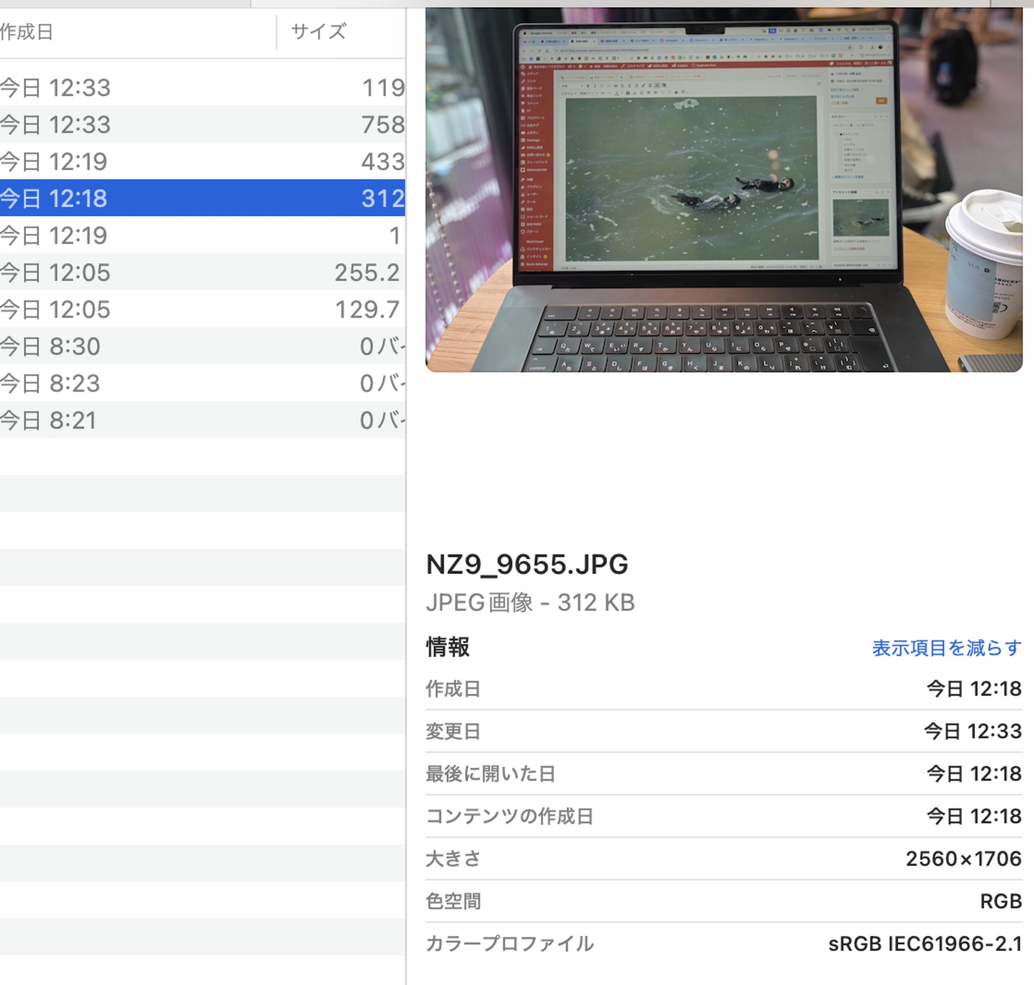Click the 大きさ 2560×1706 info row
Screen dimensions: 1034x985
click(x=723, y=859)
